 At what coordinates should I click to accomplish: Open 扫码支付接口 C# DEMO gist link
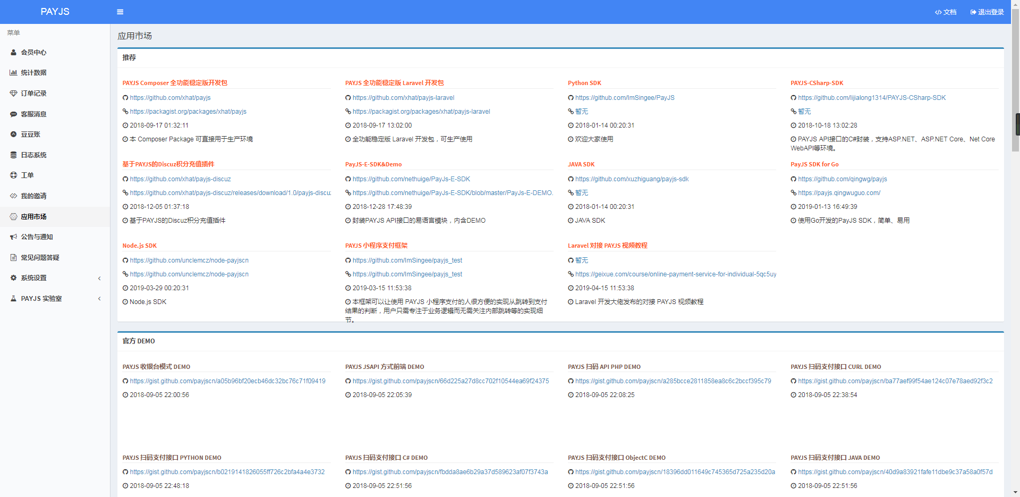click(450, 472)
